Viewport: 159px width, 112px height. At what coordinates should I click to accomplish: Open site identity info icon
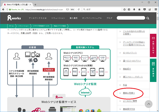8,10
